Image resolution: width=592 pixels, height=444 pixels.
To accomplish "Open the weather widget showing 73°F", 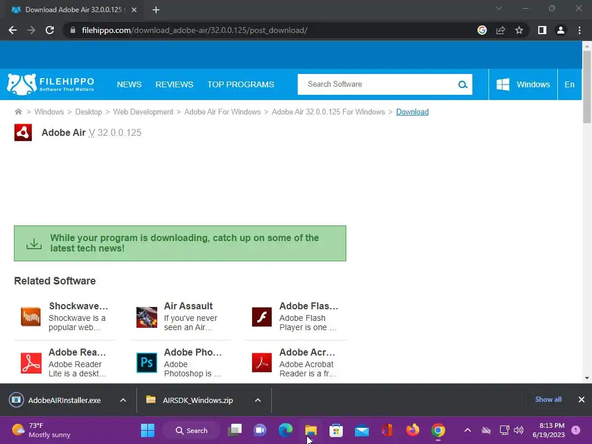I will click(x=42, y=430).
